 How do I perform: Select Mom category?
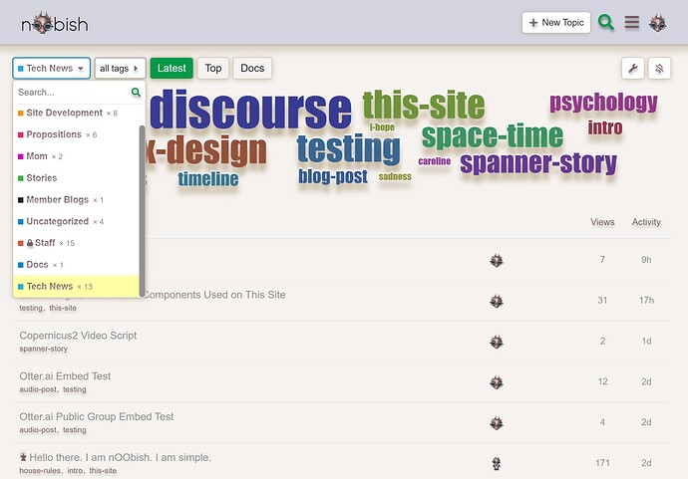pyautogui.click(x=77, y=156)
